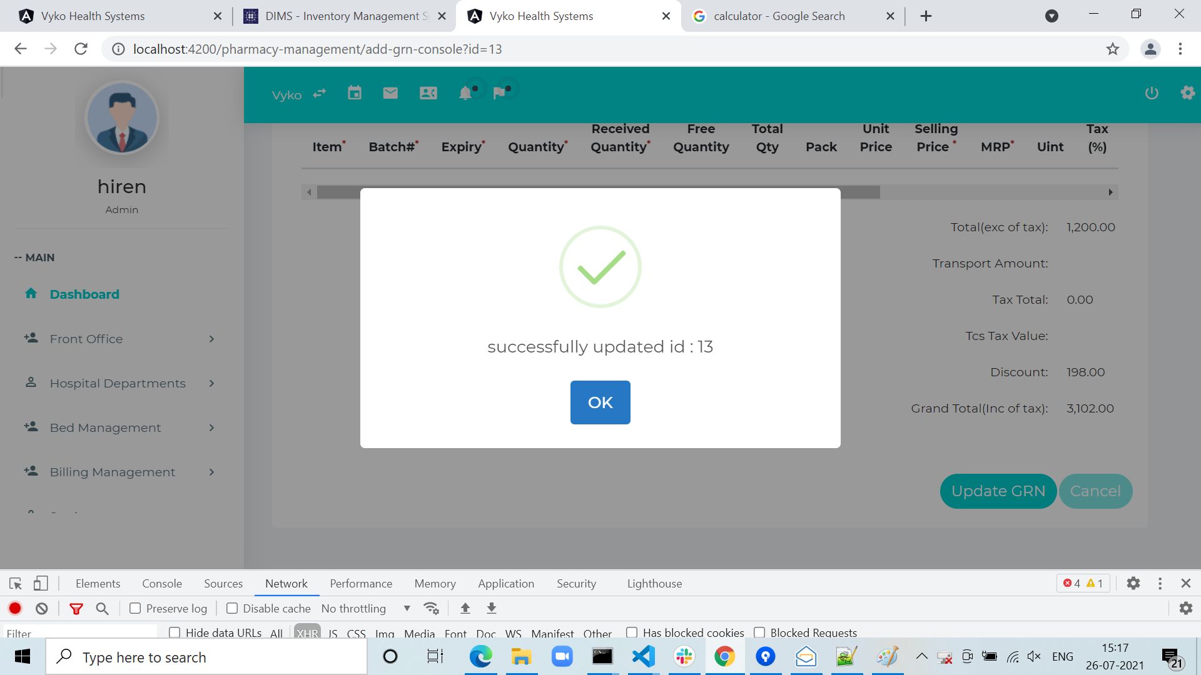
Task: Open Visual Studio Code from the taskbar
Action: tap(643, 657)
